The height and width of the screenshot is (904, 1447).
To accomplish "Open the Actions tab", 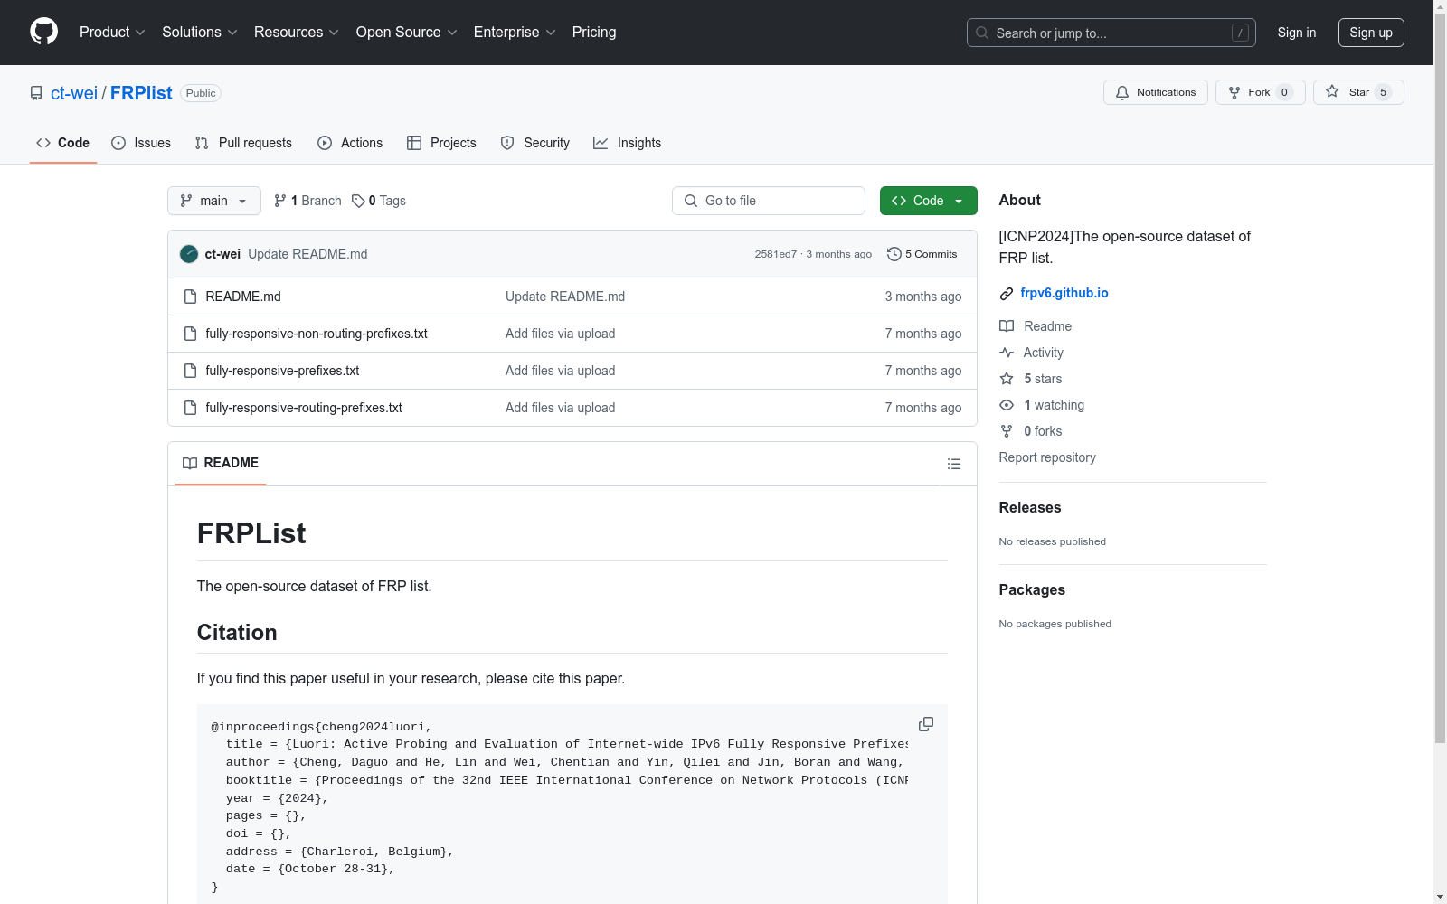I will tap(350, 143).
